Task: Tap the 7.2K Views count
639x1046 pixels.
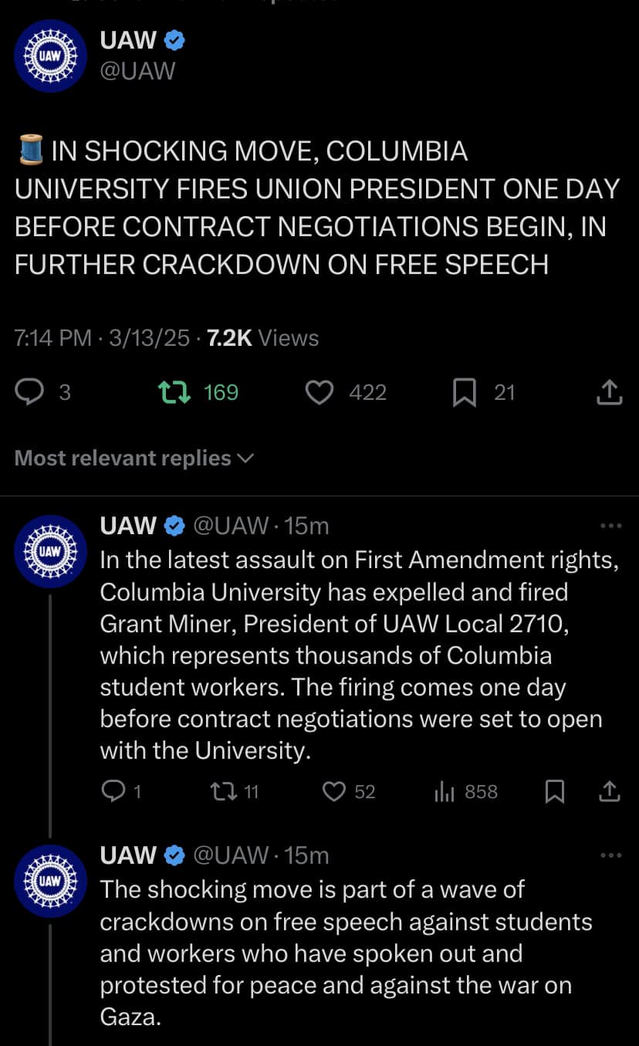Action: point(263,338)
